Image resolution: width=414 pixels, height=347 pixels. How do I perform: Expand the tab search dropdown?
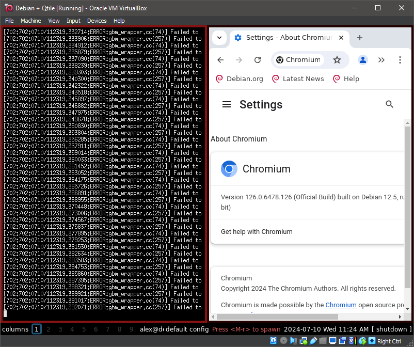click(219, 38)
